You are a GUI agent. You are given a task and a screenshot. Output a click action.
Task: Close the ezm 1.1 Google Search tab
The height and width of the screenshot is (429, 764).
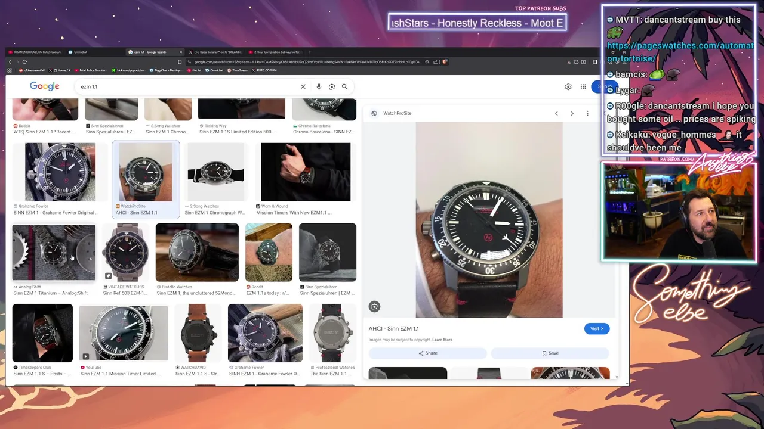point(180,52)
